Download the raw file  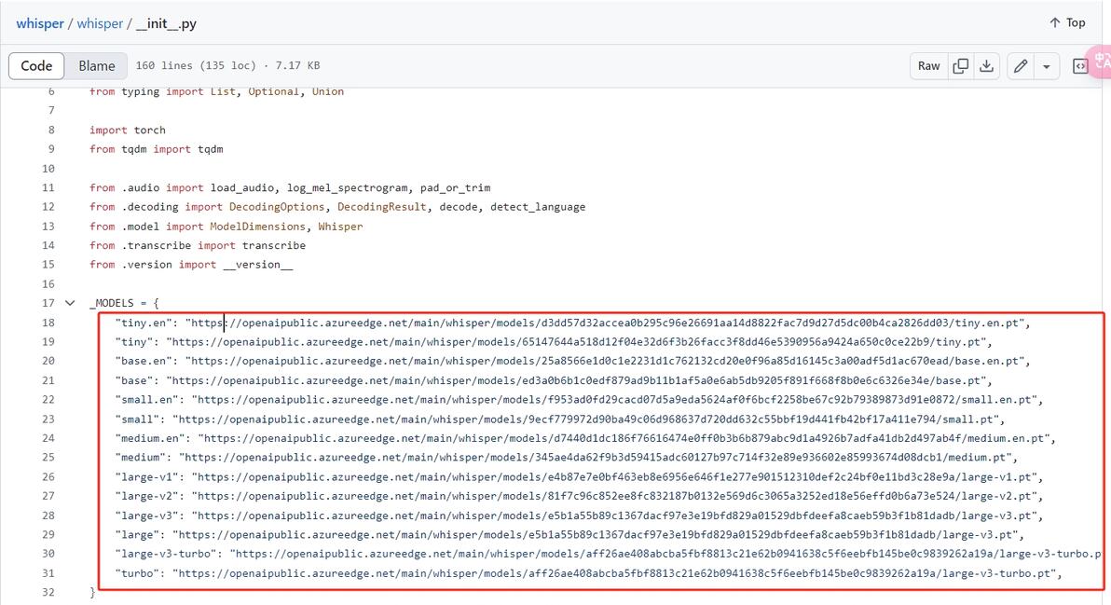pos(986,66)
